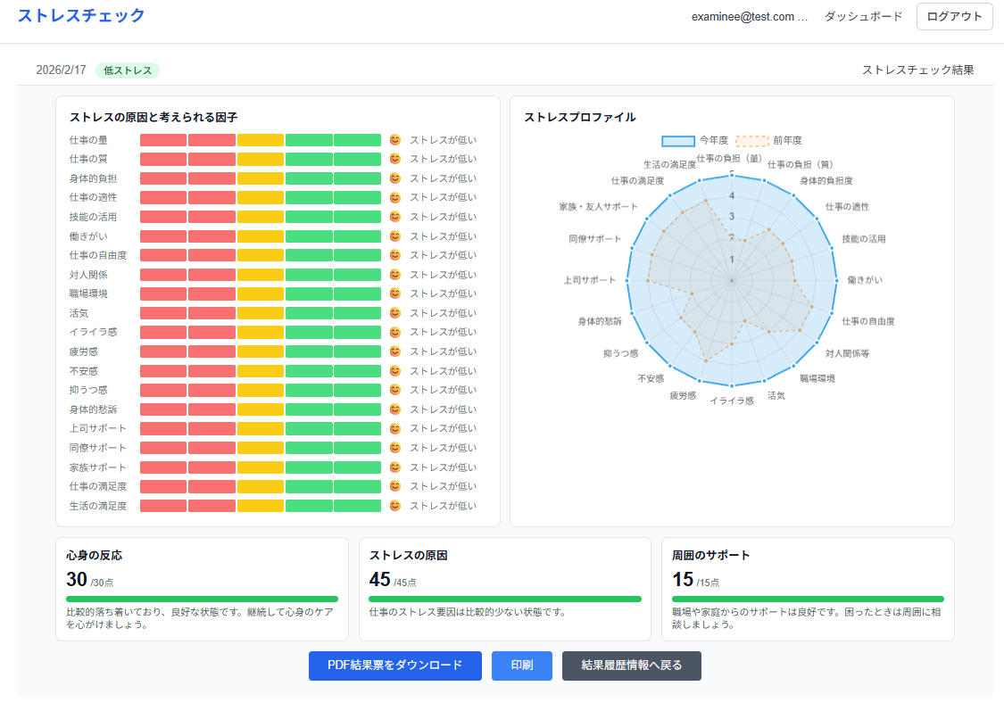Click the smiley icon in 働きがい row
The image size is (1004, 711).
pos(395,236)
